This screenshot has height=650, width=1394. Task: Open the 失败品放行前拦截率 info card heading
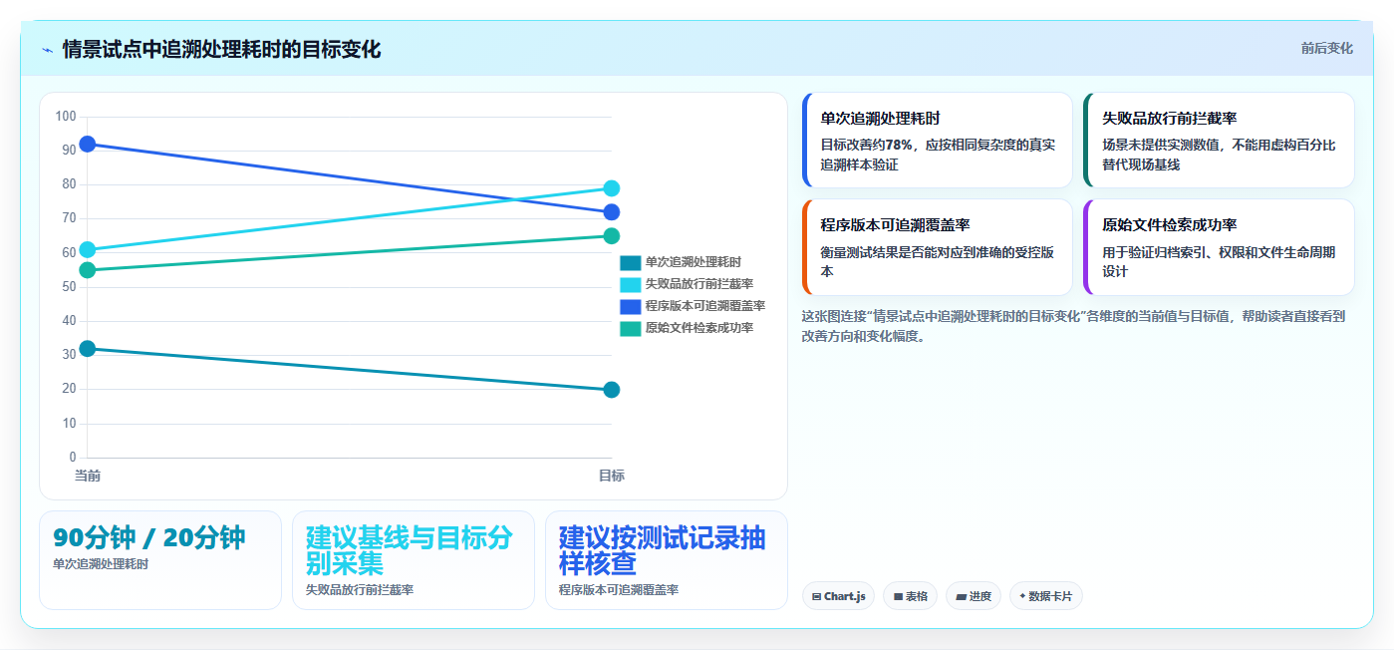(1170, 118)
